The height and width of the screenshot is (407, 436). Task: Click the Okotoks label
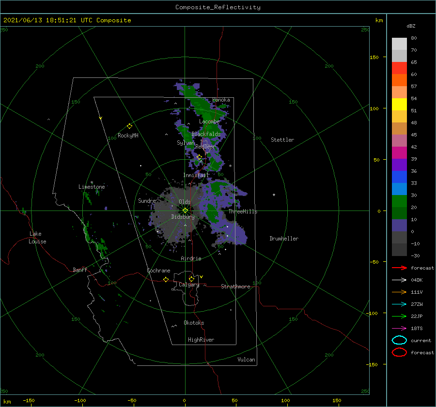click(x=194, y=323)
